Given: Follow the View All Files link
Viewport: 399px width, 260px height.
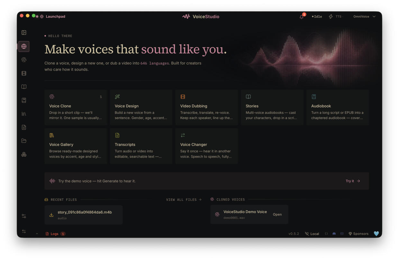Looking at the screenshot, I should (184, 200).
